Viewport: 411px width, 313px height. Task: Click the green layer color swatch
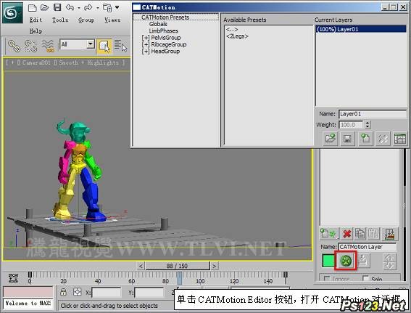328,261
